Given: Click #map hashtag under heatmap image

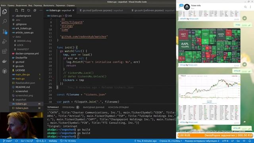Looking at the screenshot, I should coord(183,65).
